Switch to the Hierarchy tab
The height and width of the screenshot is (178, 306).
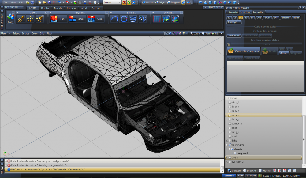(x=233, y=12)
